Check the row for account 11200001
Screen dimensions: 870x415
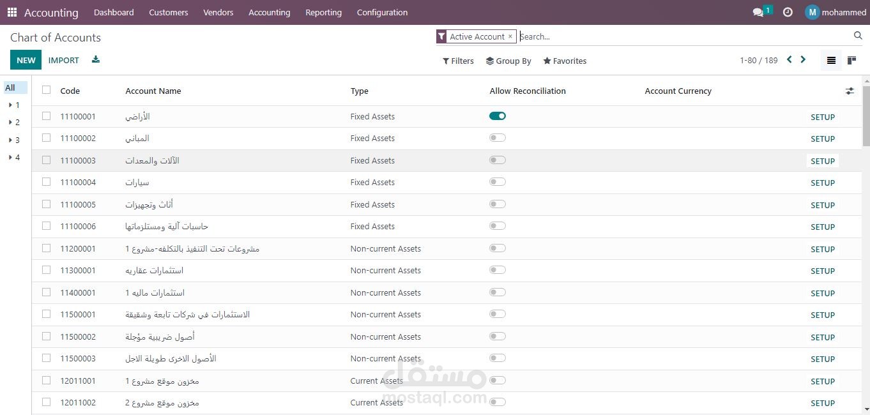point(46,248)
